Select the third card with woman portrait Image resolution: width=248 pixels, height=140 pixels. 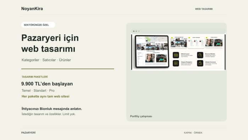coord(214,42)
